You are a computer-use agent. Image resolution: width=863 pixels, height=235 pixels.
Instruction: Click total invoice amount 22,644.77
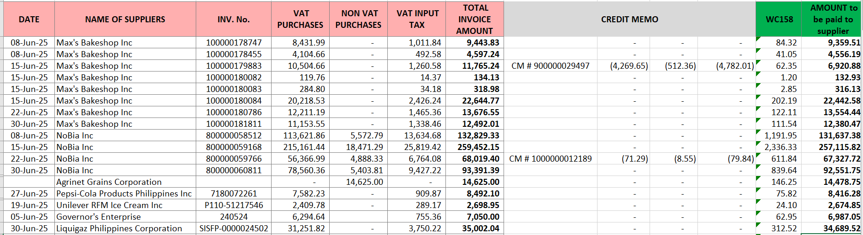(475, 101)
